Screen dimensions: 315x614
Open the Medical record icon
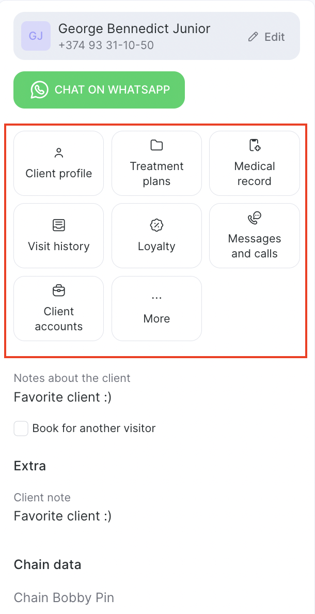tap(255, 145)
